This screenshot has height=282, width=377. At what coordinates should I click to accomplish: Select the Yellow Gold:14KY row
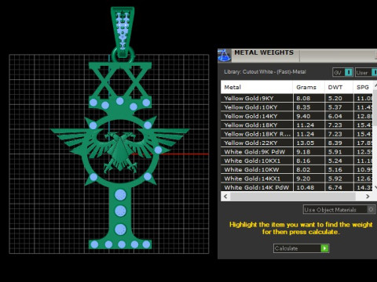pyautogui.click(x=297, y=116)
